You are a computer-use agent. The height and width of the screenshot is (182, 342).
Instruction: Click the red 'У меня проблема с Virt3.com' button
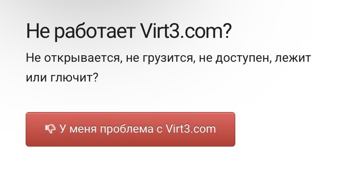(130, 129)
